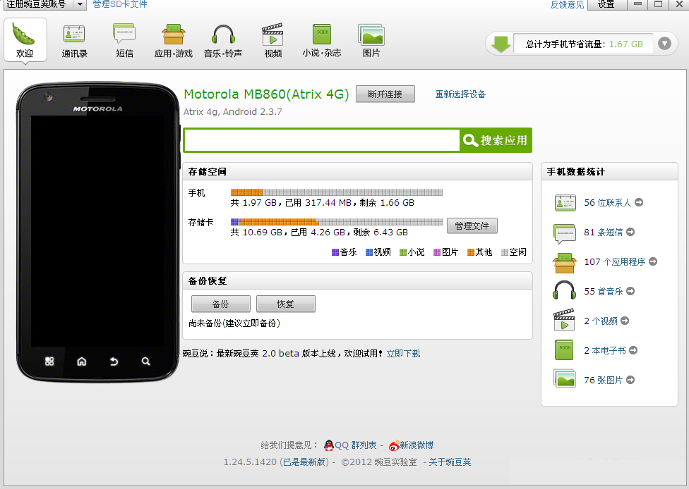Click arrow next to 55 首音乐

coord(630,291)
